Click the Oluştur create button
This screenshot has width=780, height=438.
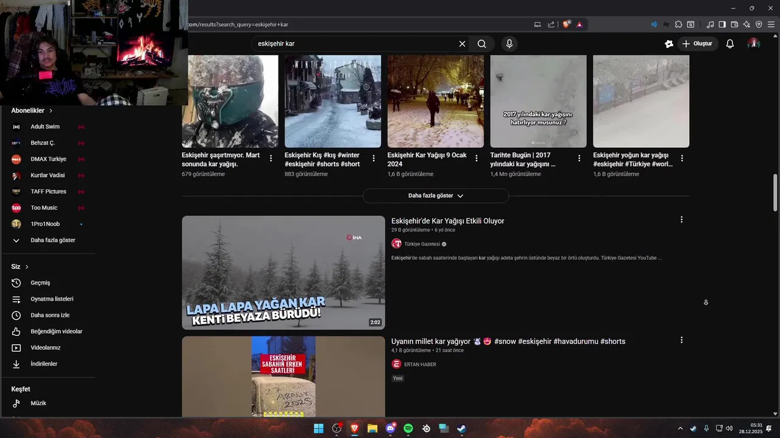(698, 44)
